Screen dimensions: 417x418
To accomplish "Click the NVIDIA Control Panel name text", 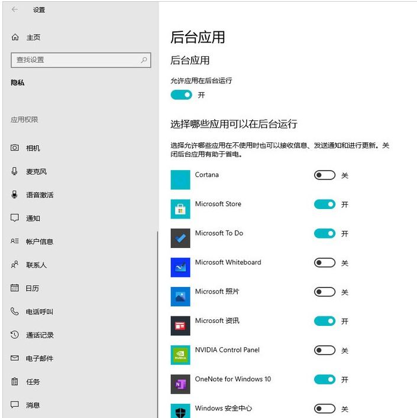I will [x=227, y=350].
